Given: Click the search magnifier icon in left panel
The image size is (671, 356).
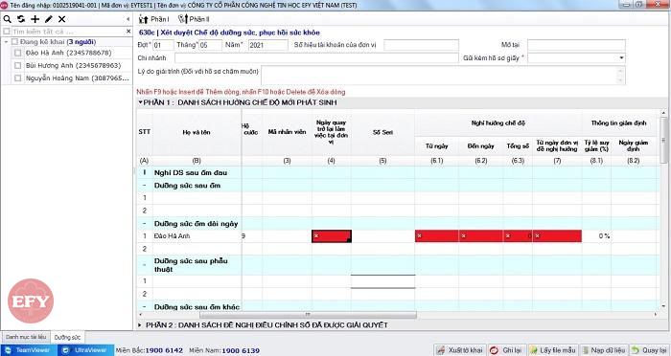Looking at the screenshot, I should coord(8,19).
